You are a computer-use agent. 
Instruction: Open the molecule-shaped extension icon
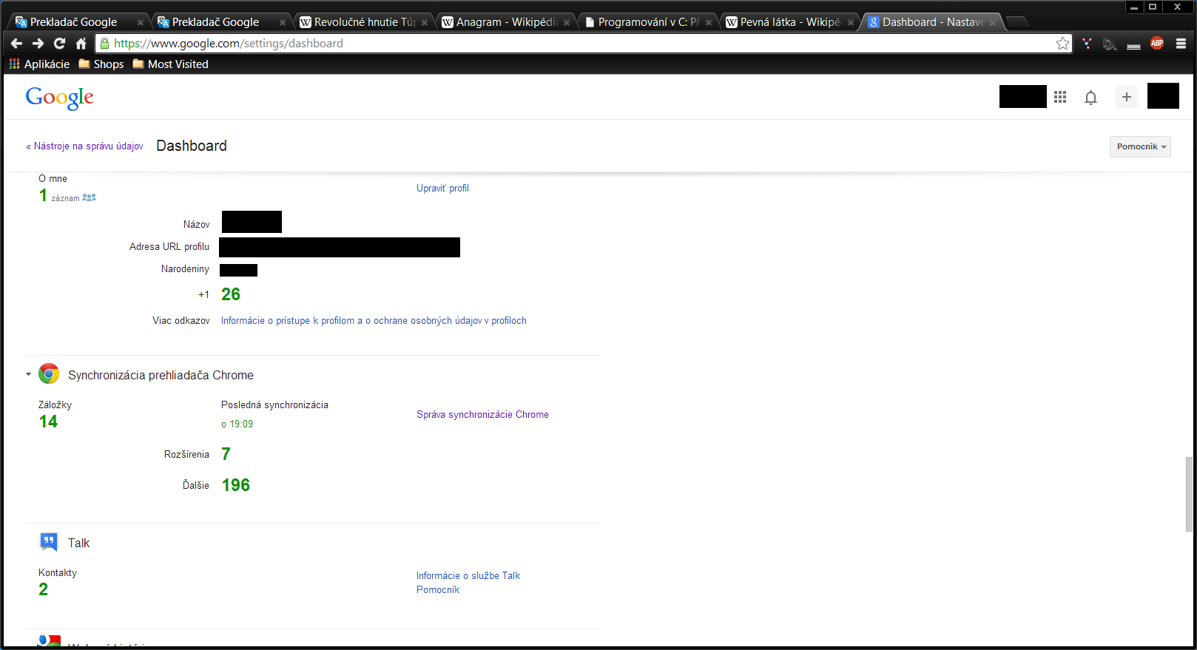(x=1087, y=44)
